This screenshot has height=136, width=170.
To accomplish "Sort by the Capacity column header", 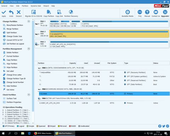I will (70, 63).
